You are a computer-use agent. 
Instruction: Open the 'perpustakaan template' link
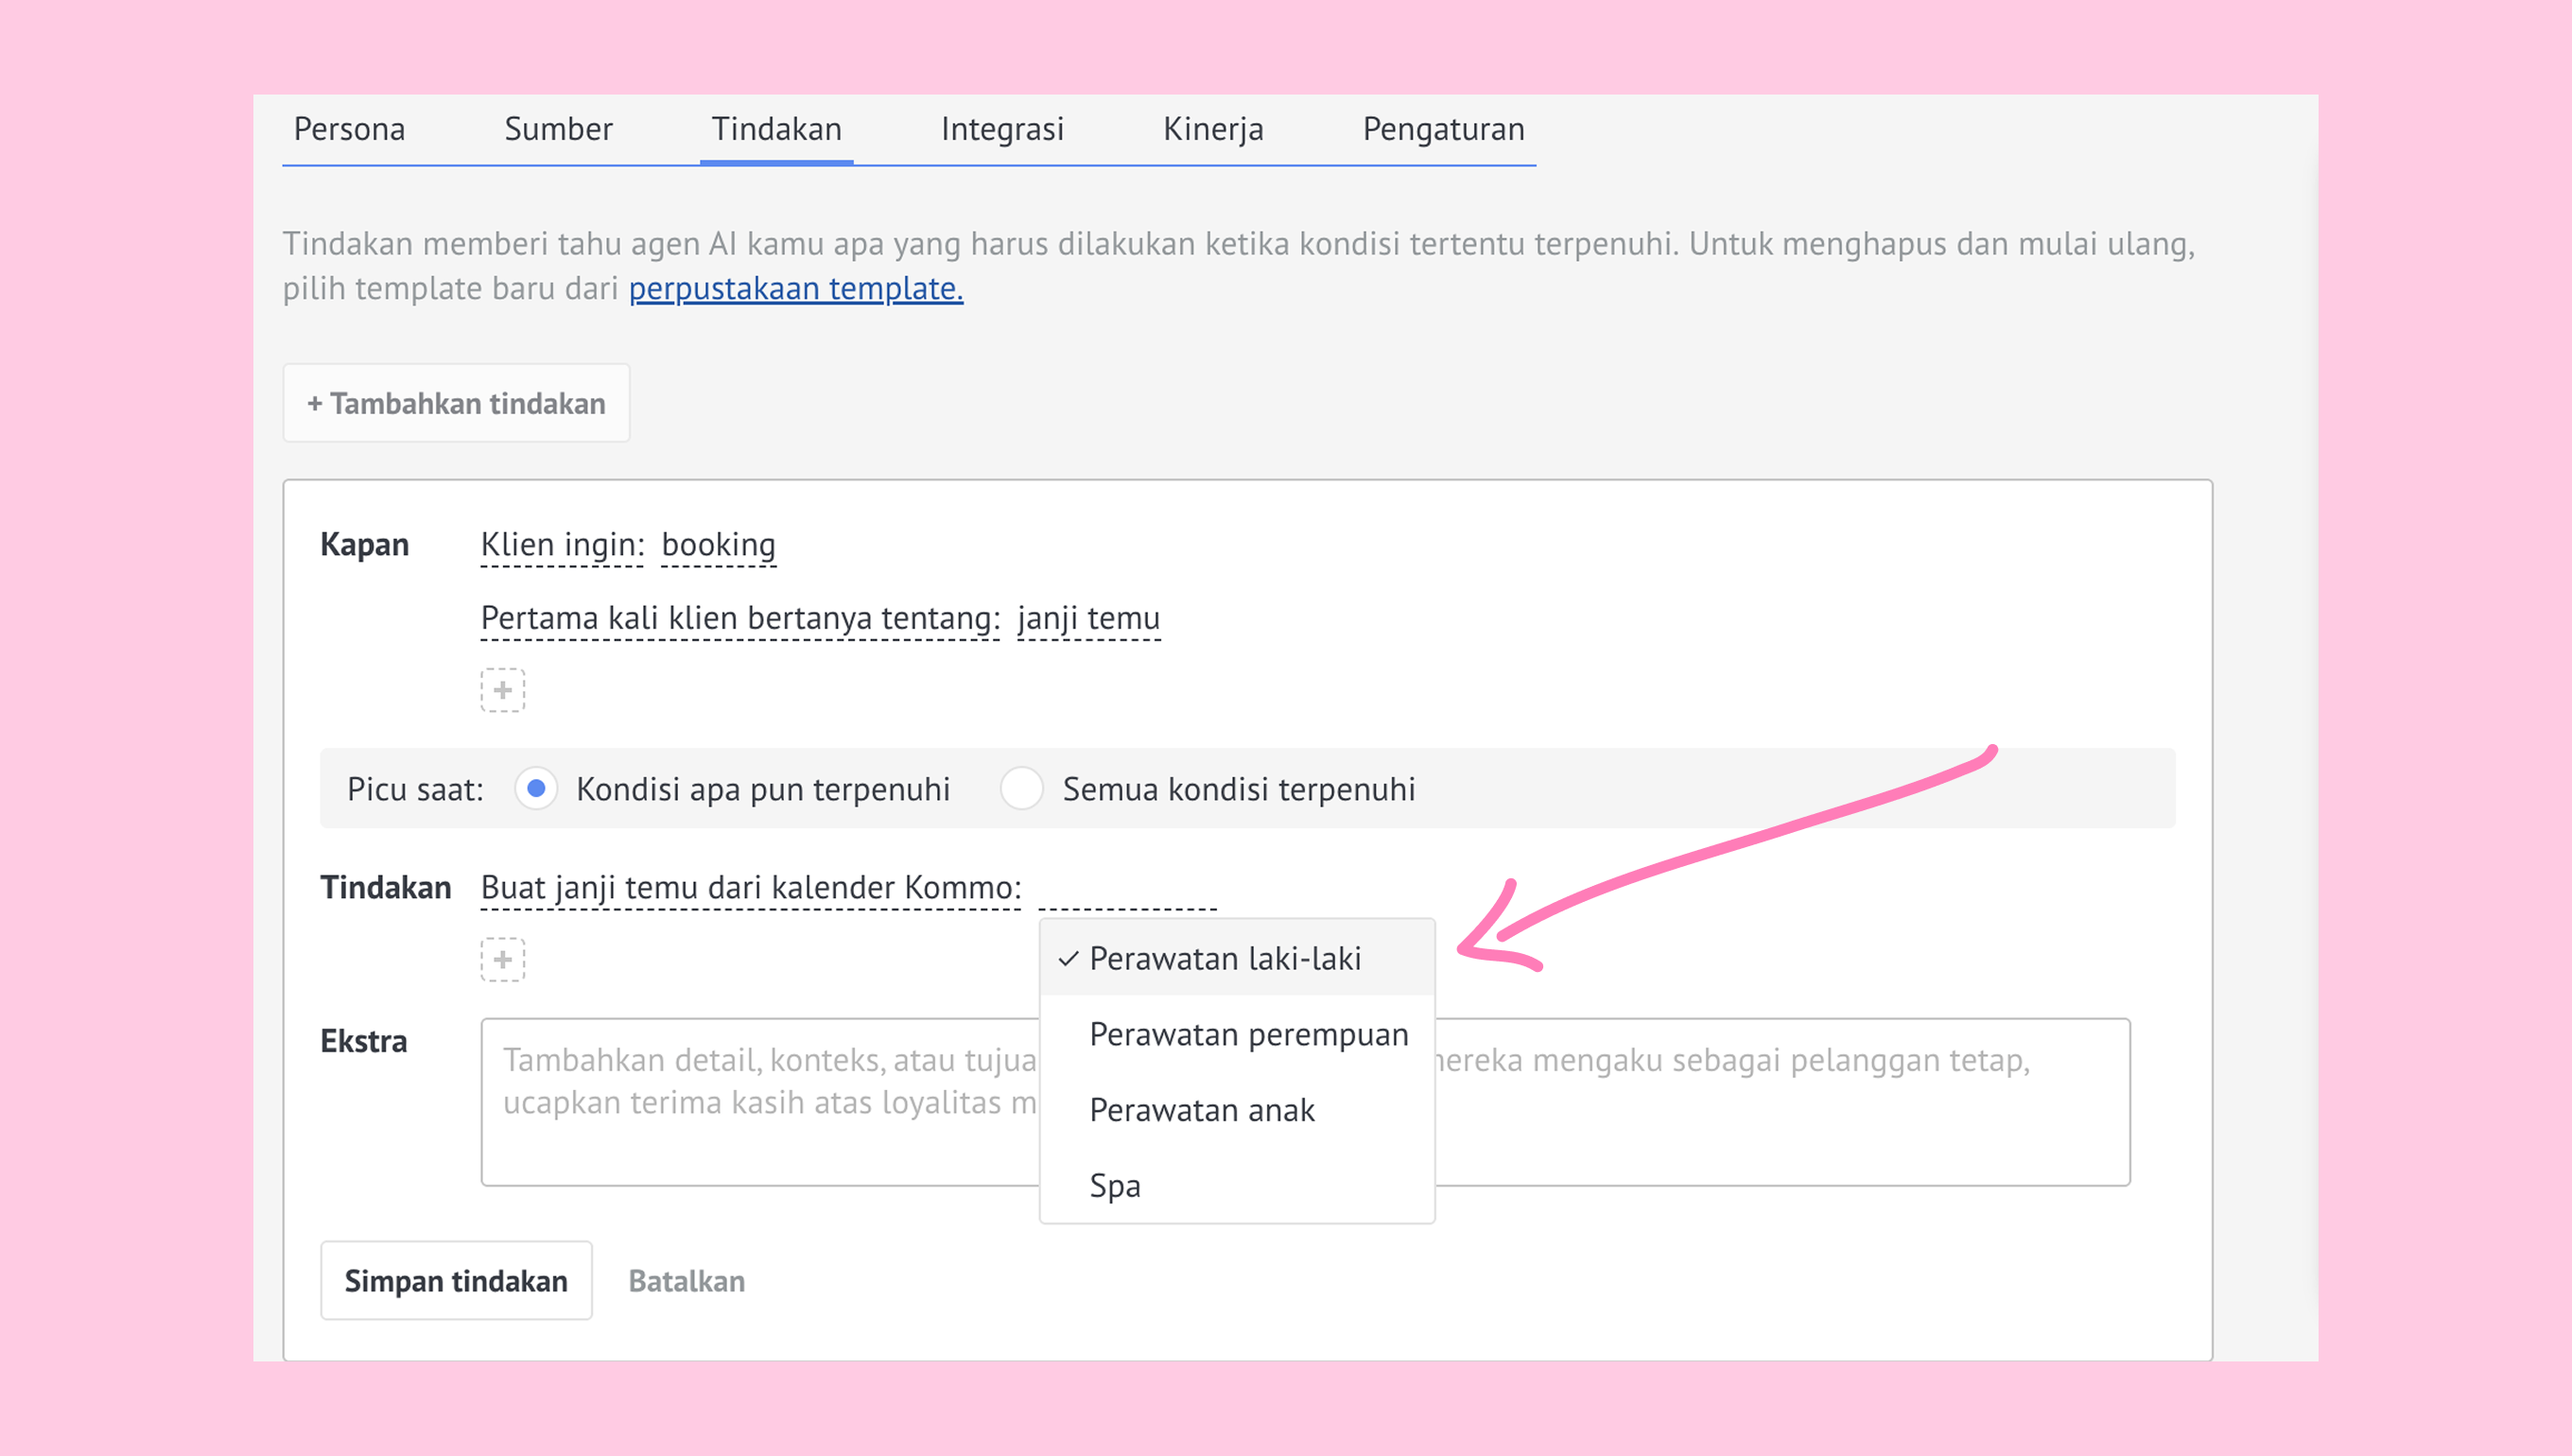tap(795, 288)
